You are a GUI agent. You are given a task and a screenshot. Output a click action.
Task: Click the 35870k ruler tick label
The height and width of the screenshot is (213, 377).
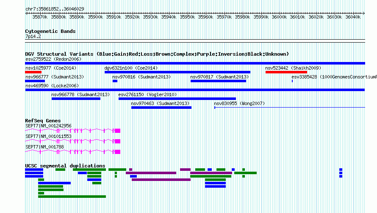click(40, 17)
